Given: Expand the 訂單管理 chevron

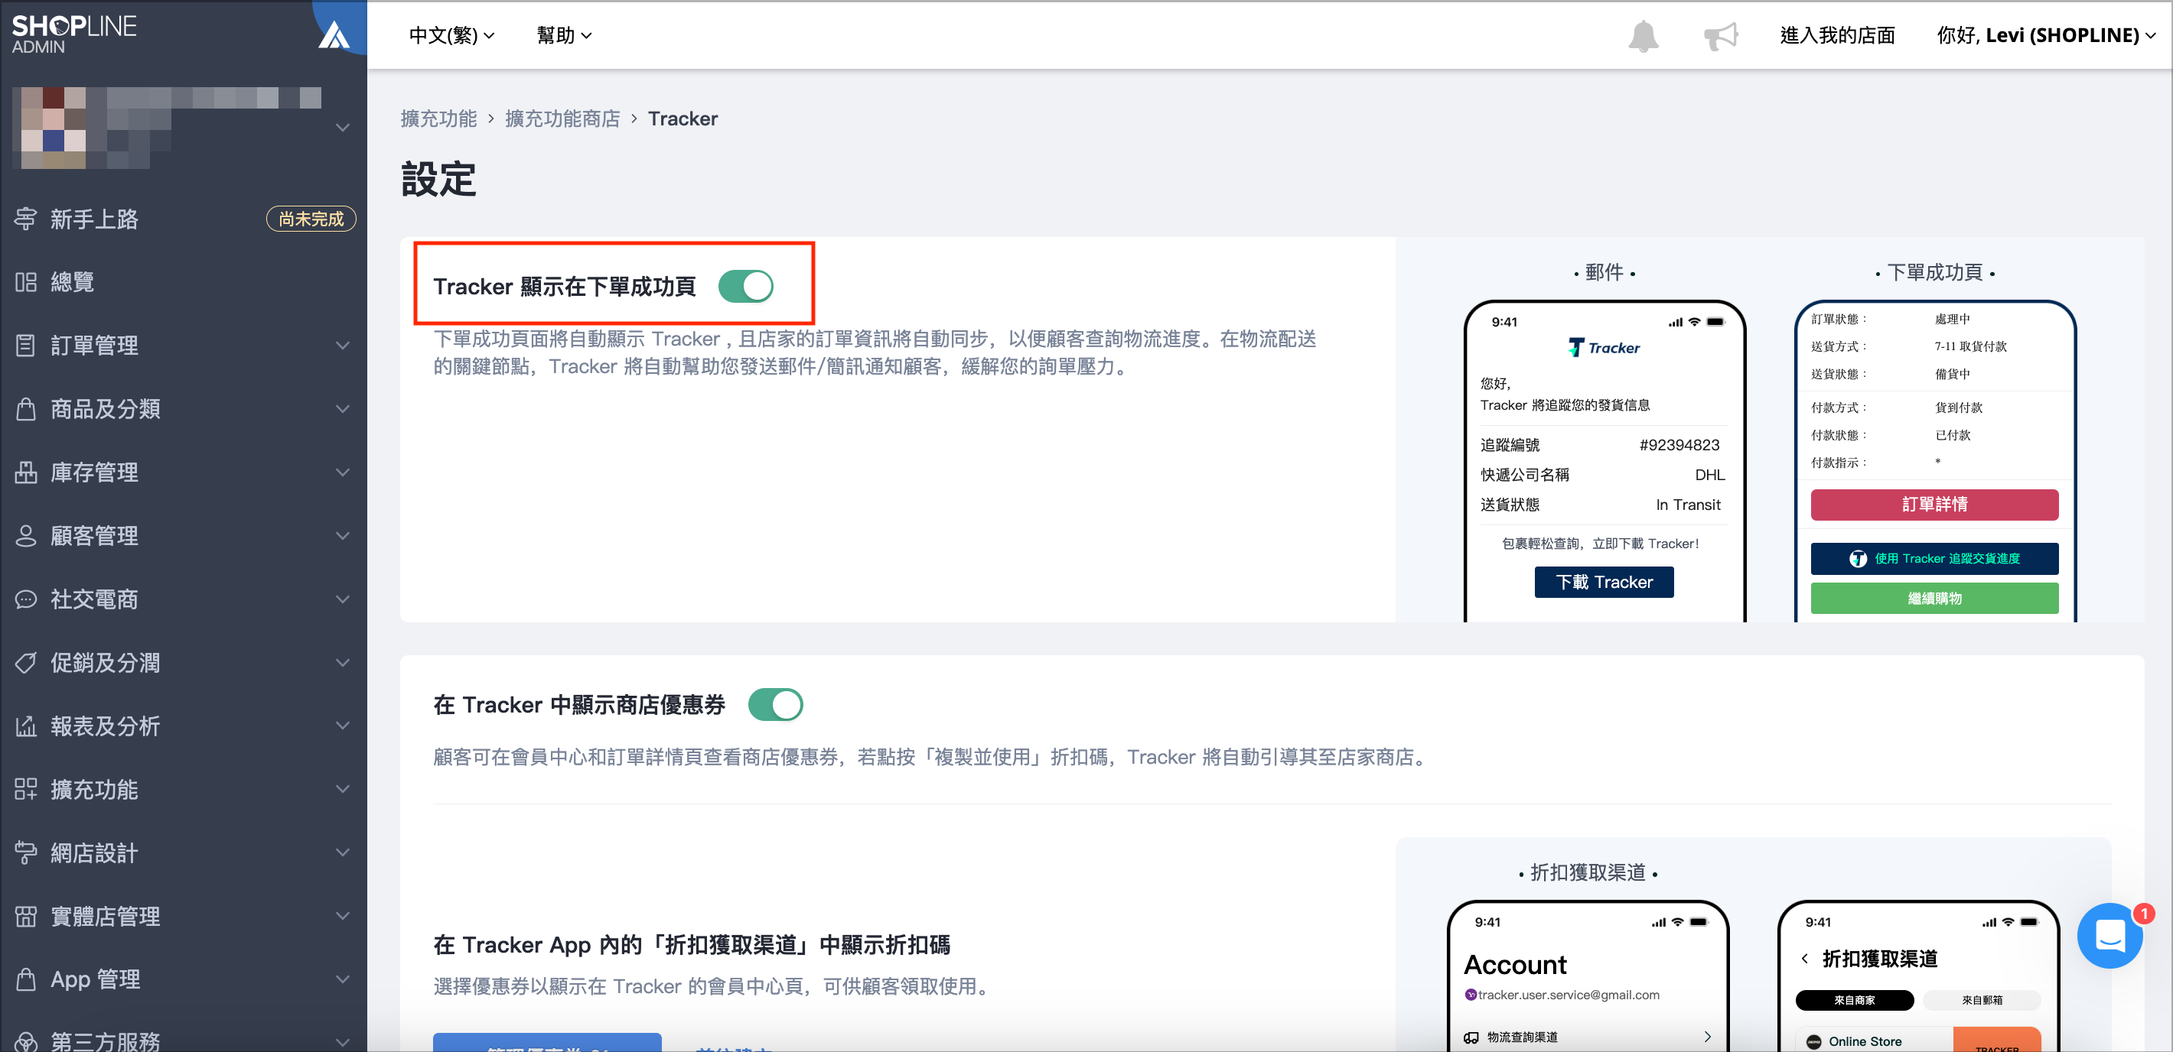Looking at the screenshot, I should tap(343, 346).
